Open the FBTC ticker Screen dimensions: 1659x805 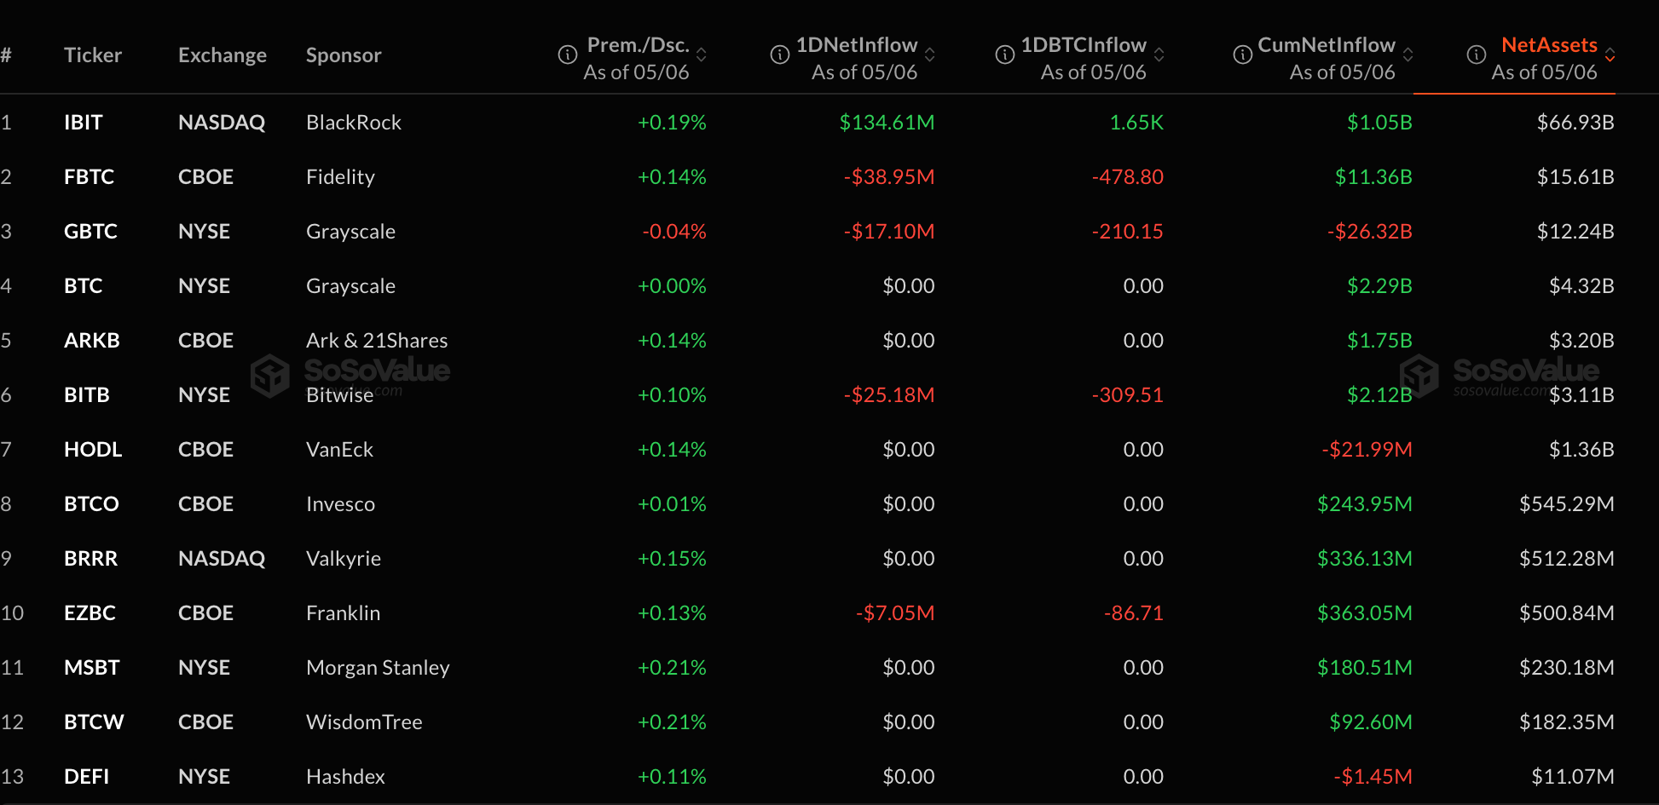tap(90, 177)
